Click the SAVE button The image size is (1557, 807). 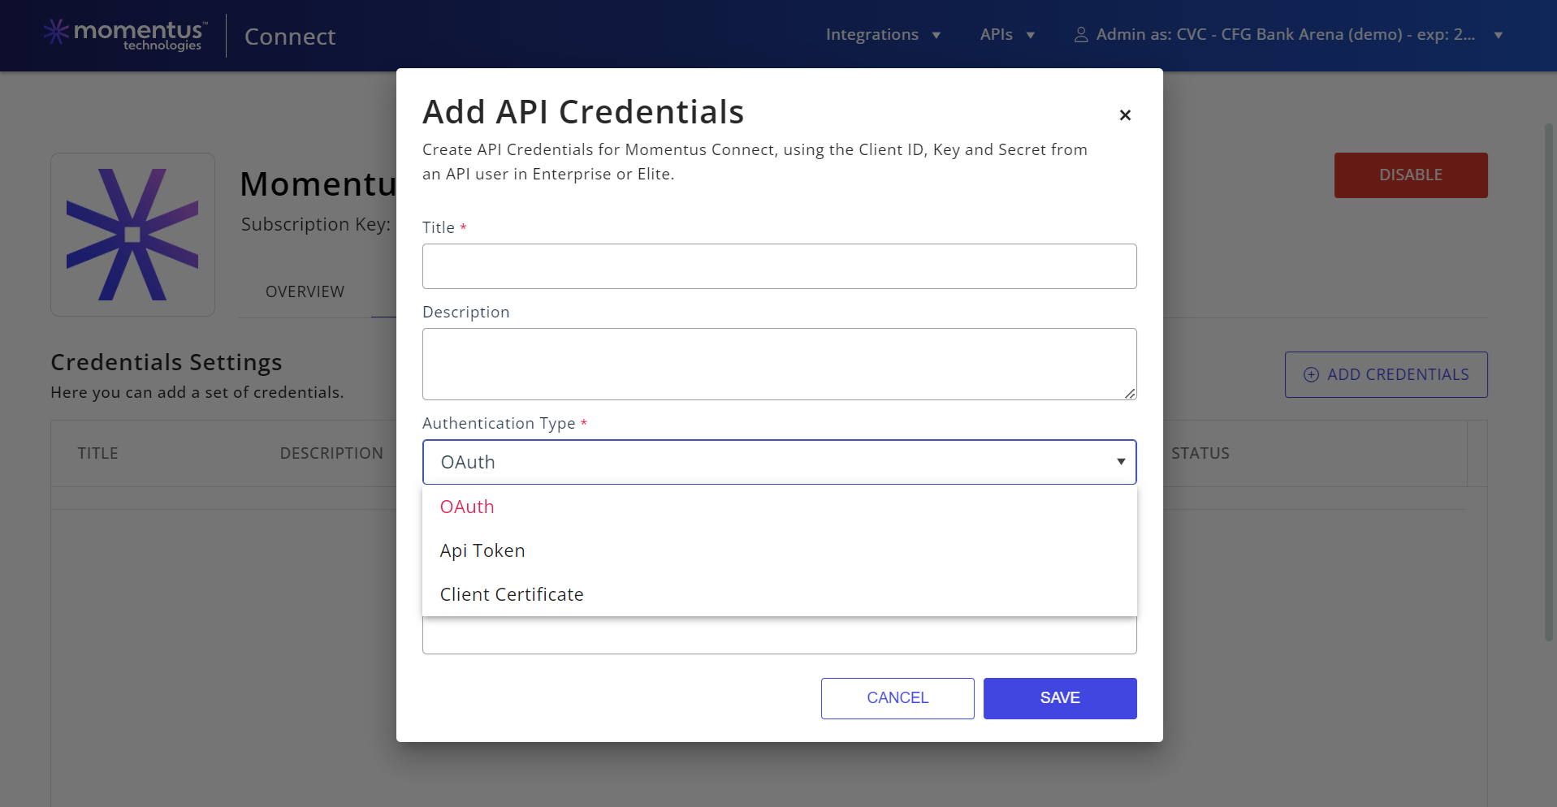coord(1059,697)
